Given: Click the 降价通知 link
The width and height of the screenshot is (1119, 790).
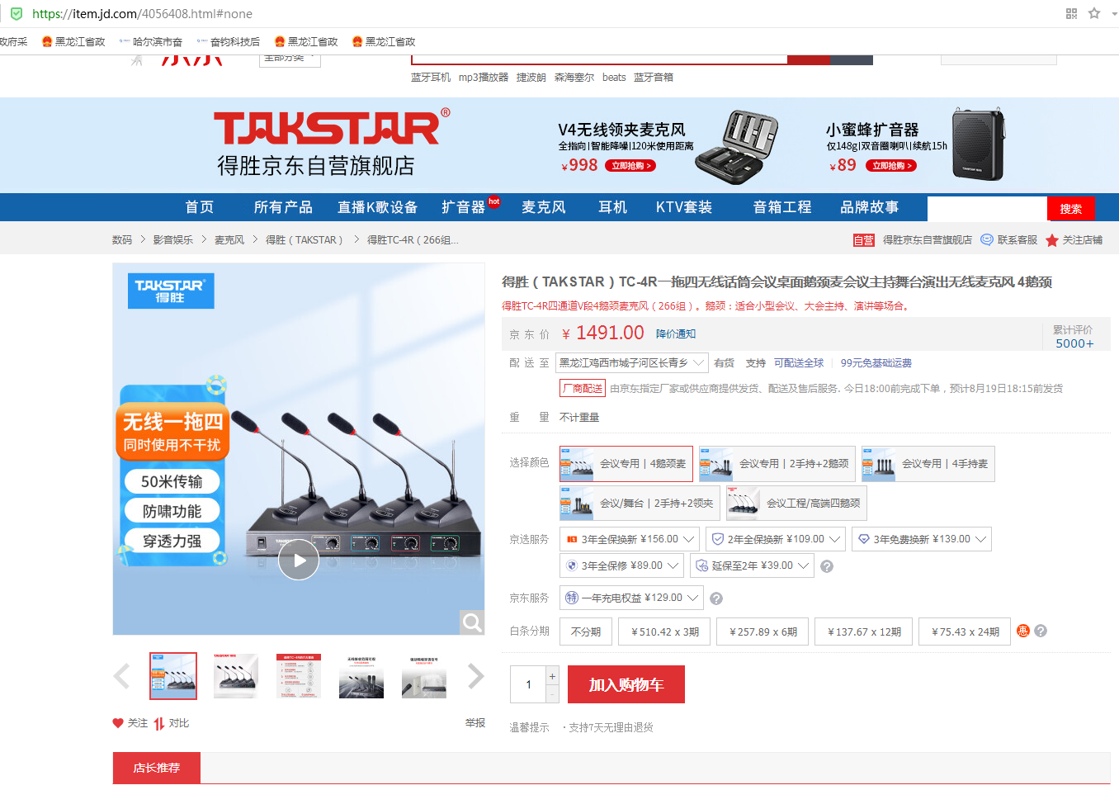Looking at the screenshot, I should click(676, 334).
